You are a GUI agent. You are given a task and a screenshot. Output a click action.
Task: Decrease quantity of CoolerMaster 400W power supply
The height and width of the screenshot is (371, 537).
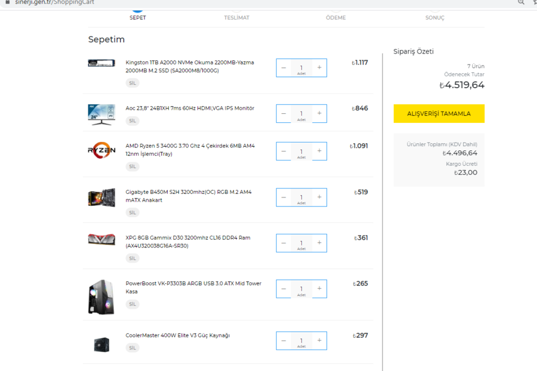pyautogui.click(x=283, y=341)
